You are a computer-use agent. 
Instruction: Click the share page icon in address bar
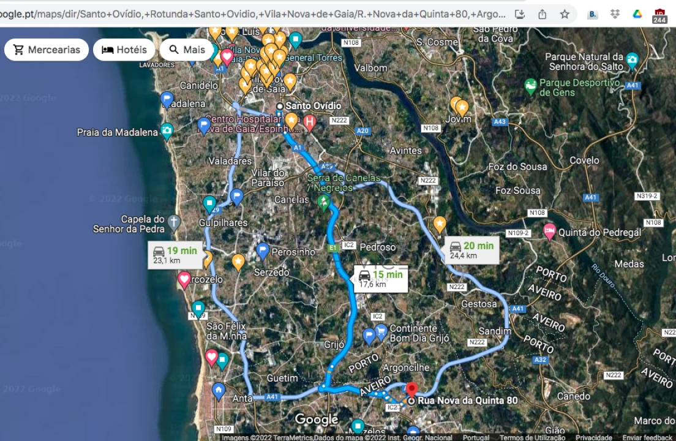542,14
